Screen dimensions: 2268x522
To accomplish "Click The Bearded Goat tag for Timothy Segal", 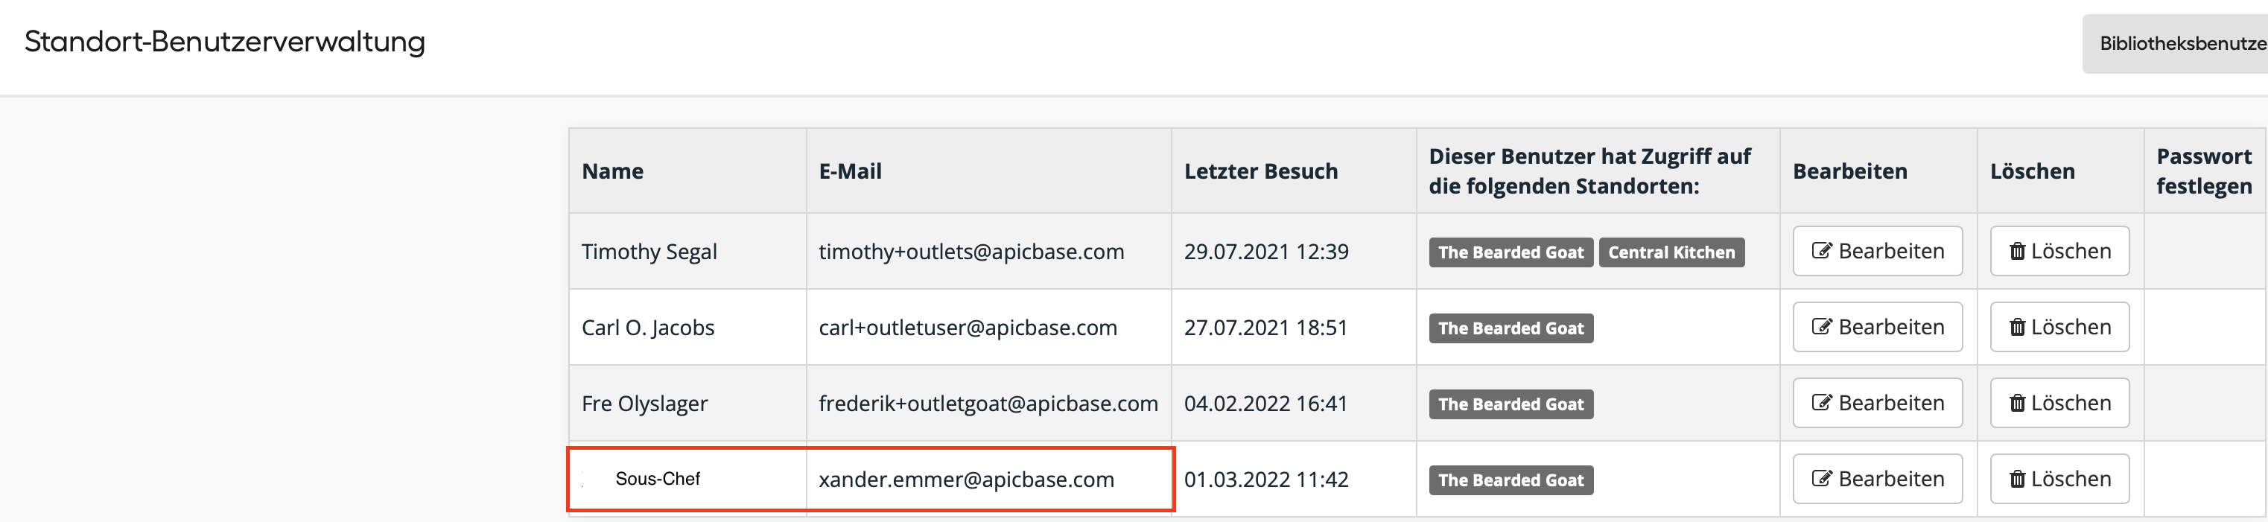I will click(x=1511, y=252).
